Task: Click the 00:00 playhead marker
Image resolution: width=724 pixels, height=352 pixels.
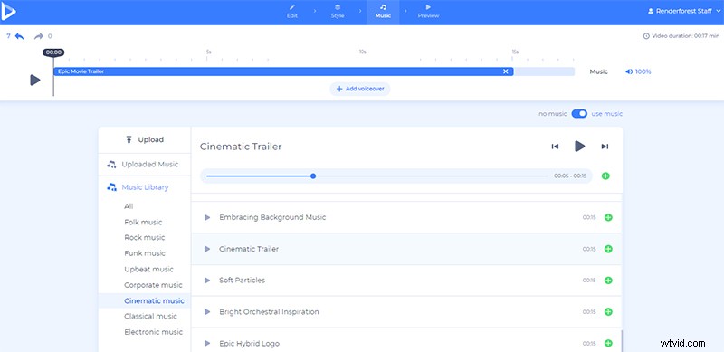Action: pos(53,52)
